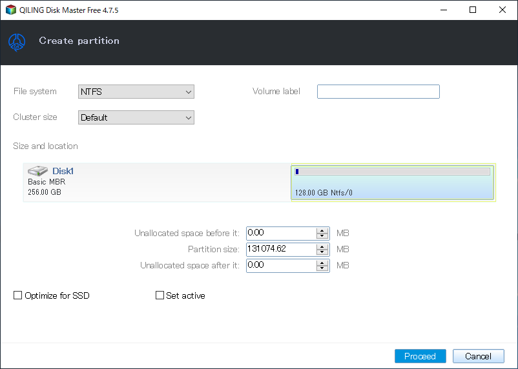The image size is (518, 369).
Task: Toggle the Set active checkbox
Action: [x=160, y=295]
